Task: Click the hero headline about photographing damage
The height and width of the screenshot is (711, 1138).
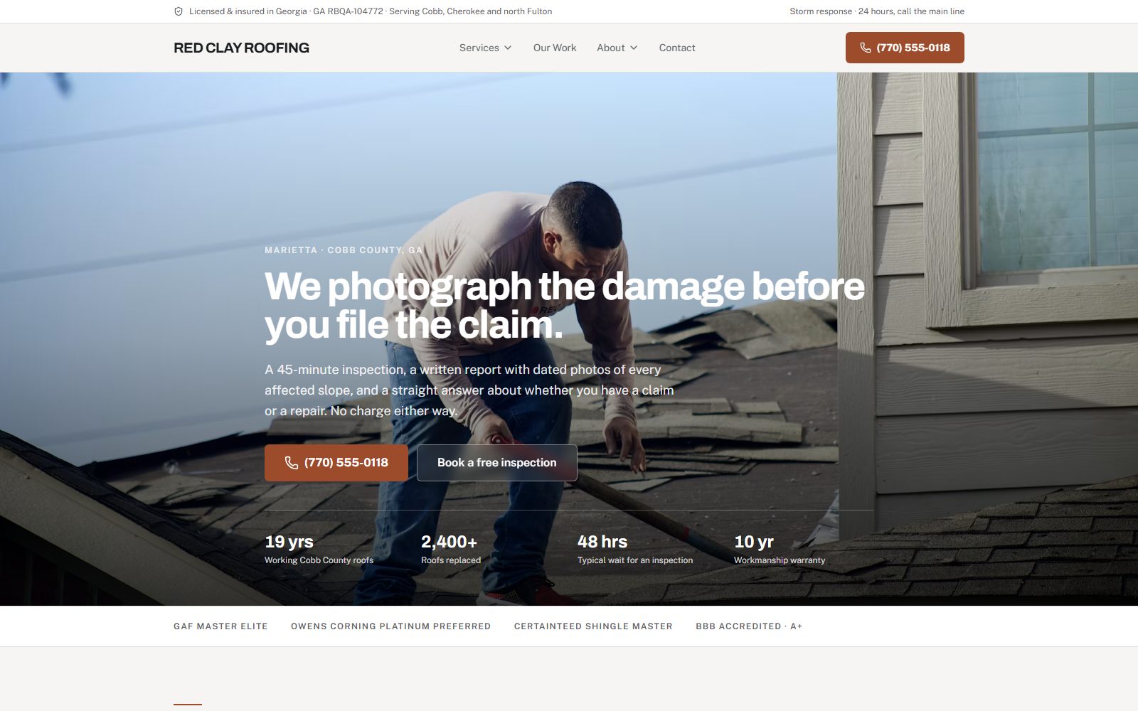Action: point(565,306)
